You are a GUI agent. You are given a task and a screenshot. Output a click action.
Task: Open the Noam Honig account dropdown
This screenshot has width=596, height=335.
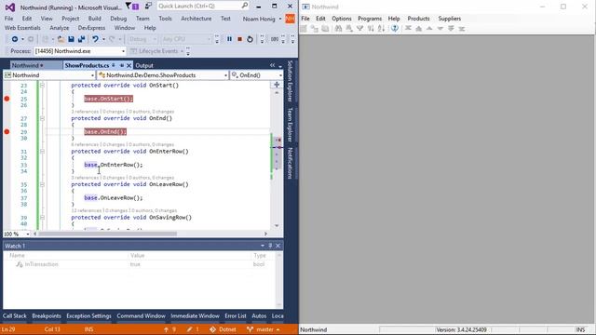pos(262,19)
